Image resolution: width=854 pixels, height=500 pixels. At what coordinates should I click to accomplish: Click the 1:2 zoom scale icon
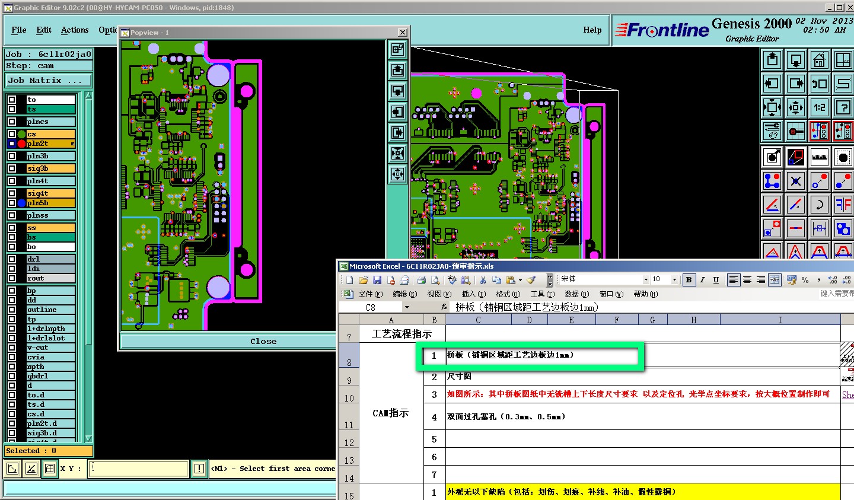click(819, 107)
